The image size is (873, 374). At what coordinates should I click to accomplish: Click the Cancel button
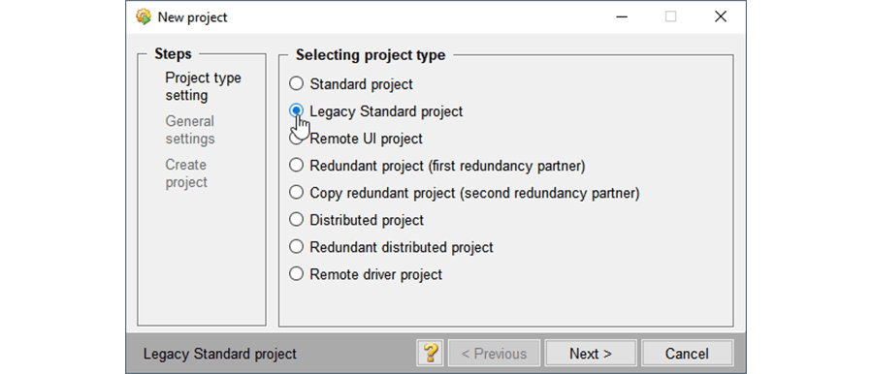(x=687, y=354)
